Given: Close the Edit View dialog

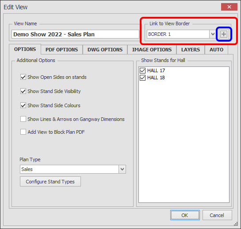Looking at the screenshot, I should [x=229, y=7].
